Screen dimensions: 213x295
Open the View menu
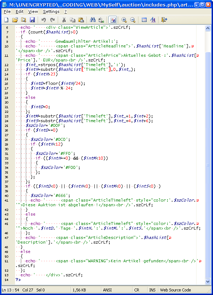click(x=33, y=11)
